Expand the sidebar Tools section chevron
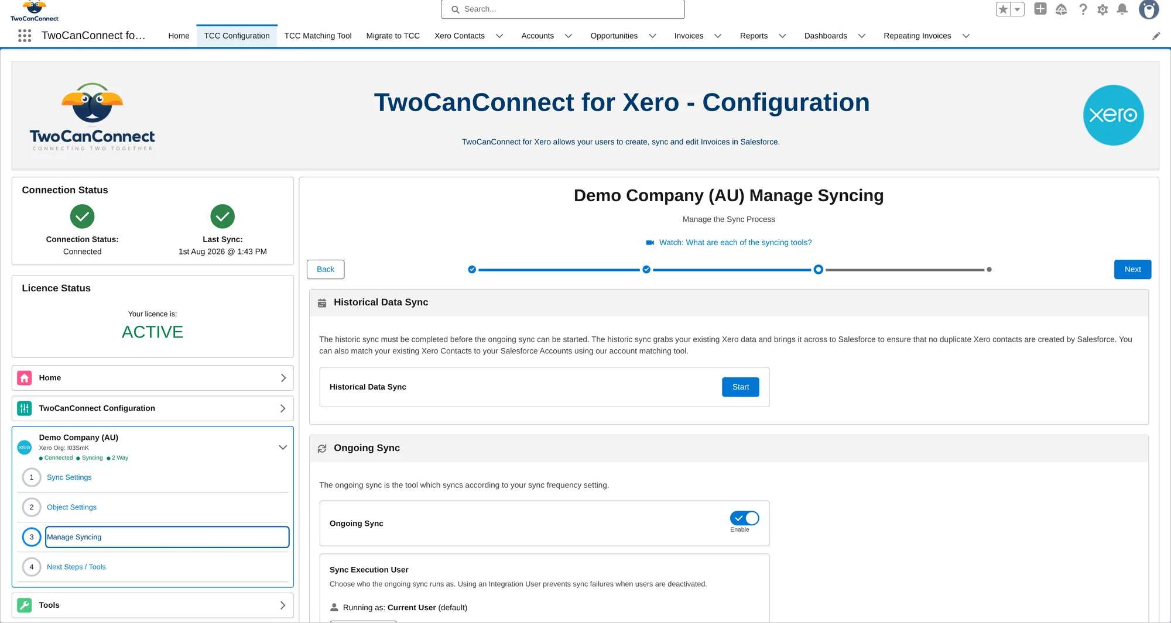The width and height of the screenshot is (1171, 623). pyautogui.click(x=283, y=605)
